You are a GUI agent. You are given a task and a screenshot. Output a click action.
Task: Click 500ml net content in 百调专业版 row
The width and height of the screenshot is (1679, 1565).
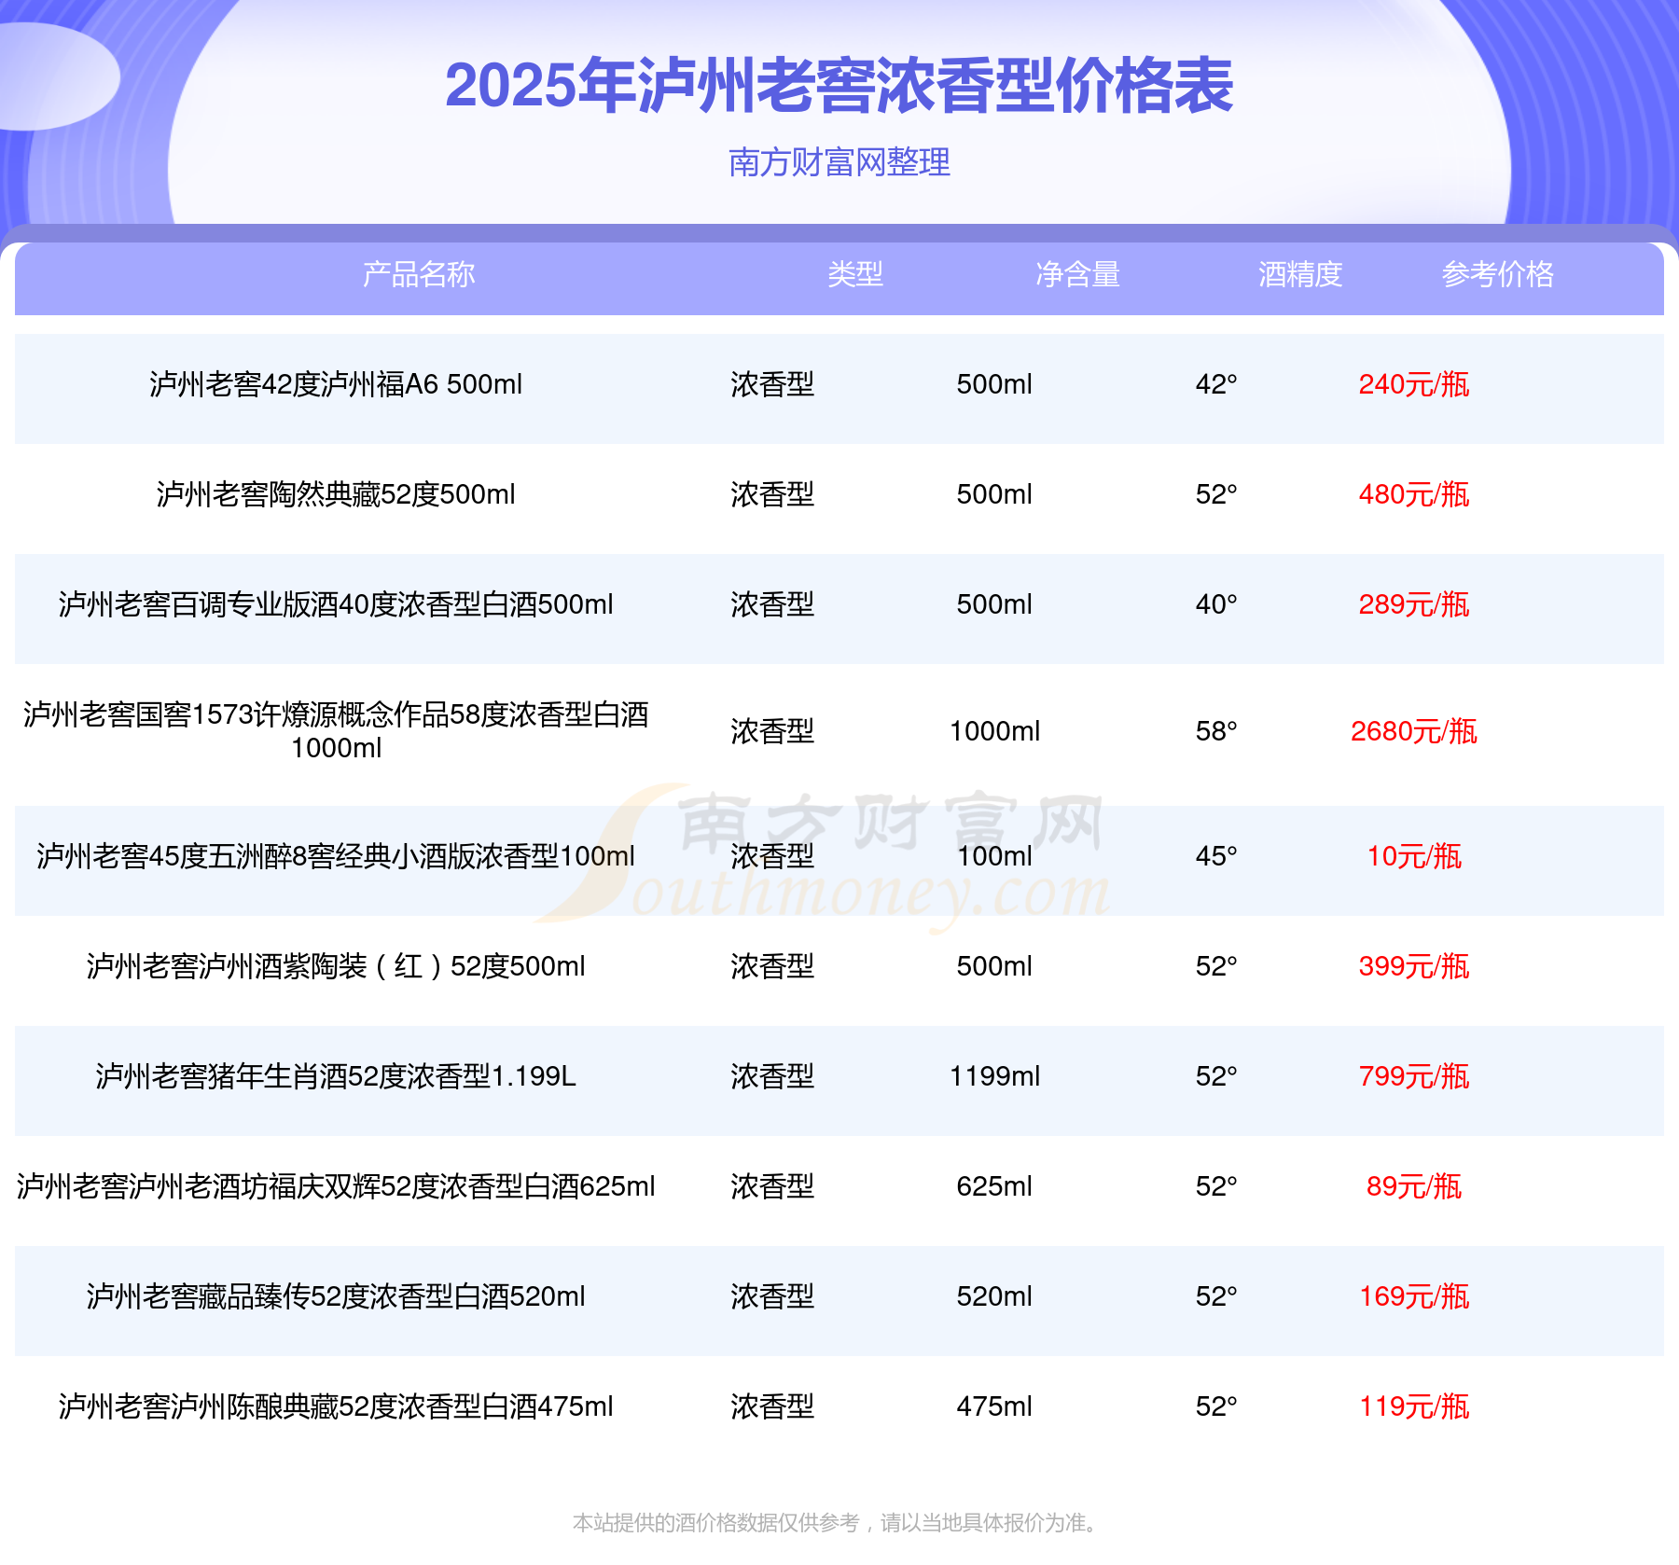coord(994,604)
